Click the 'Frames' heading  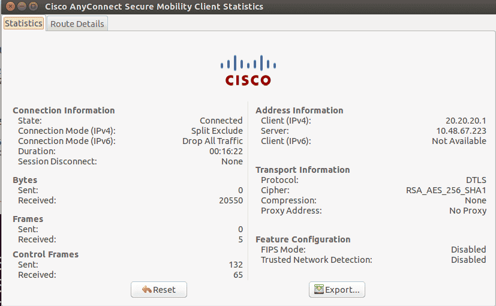pyautogui.click(x=28, y=219)
